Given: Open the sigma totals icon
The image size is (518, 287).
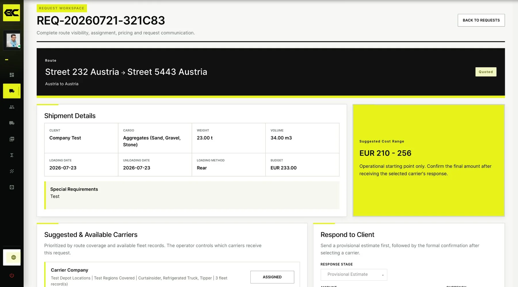Looking at the screenshot, I should [x=12, y=155].
